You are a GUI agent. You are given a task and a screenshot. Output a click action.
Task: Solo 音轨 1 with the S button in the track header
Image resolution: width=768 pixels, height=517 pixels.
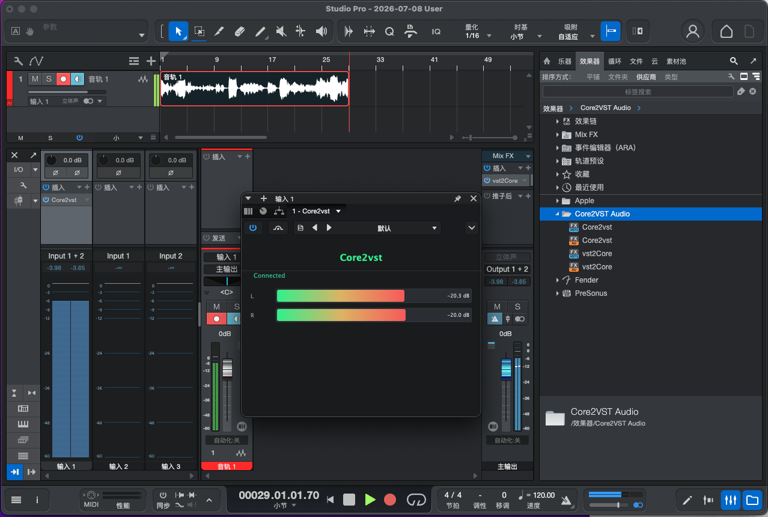49,79
